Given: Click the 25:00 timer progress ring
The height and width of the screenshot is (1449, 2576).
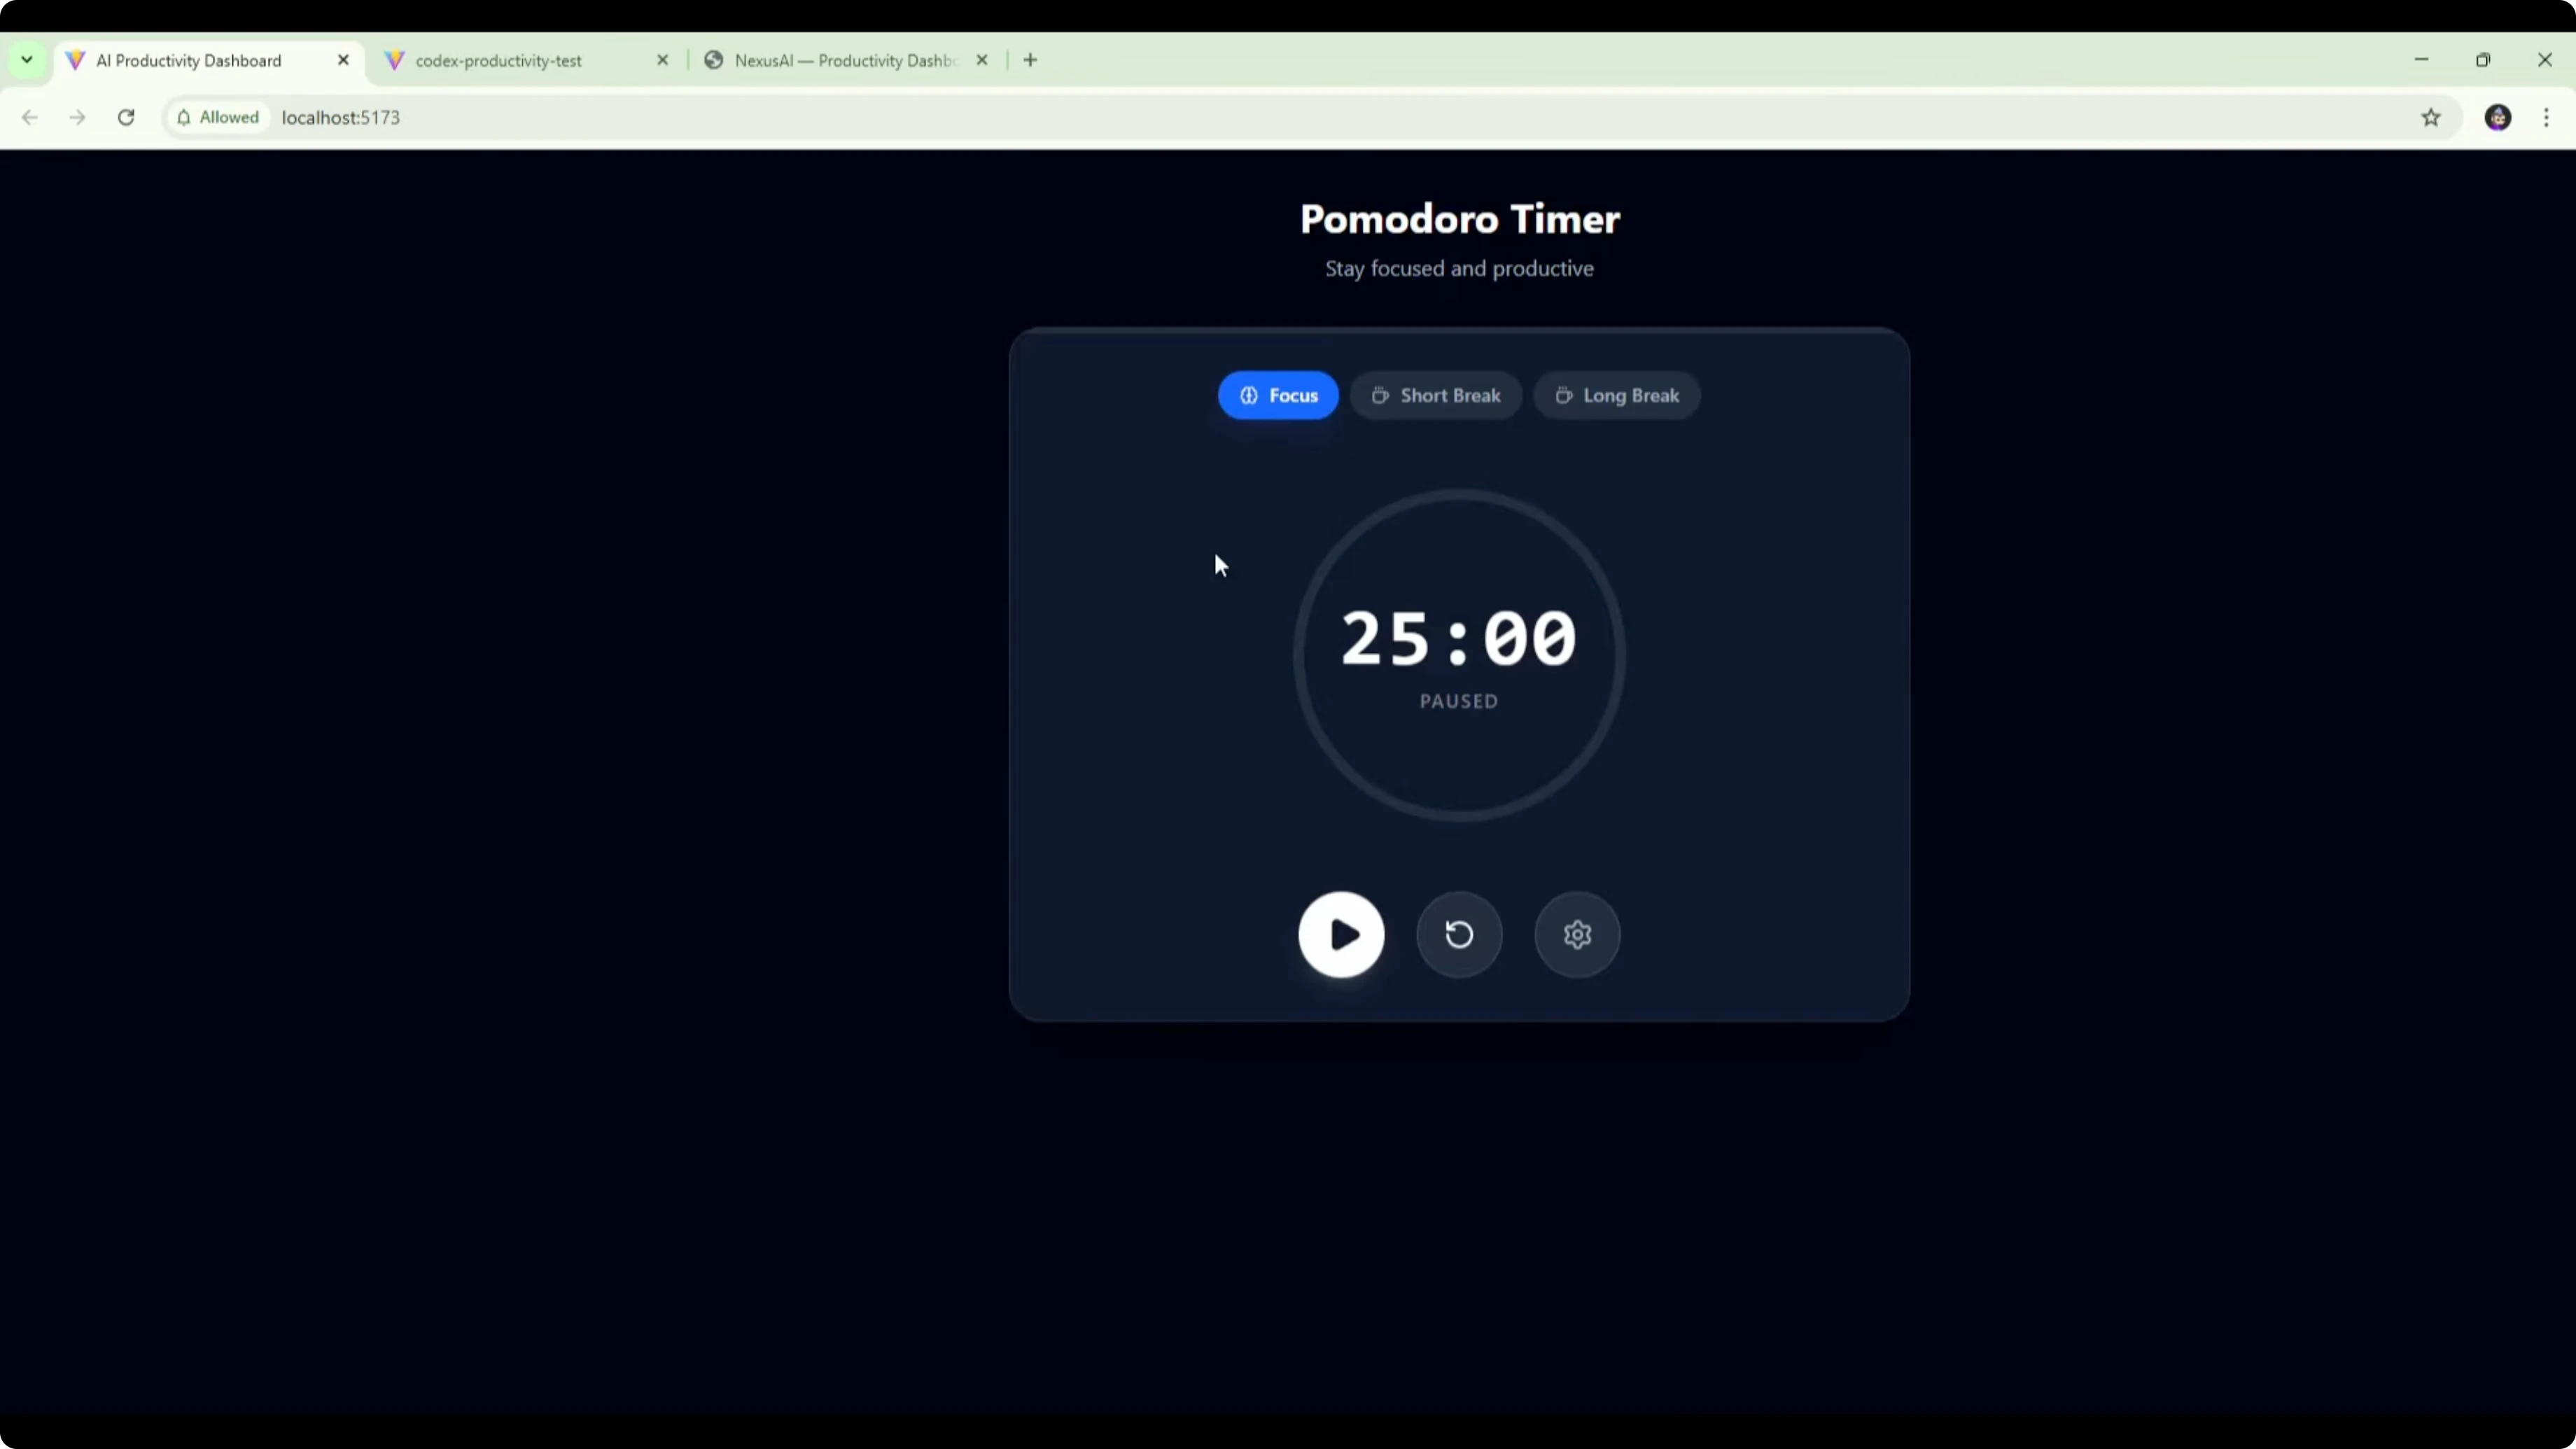Looking at the screenshot, I should [x=1459, y=655].
